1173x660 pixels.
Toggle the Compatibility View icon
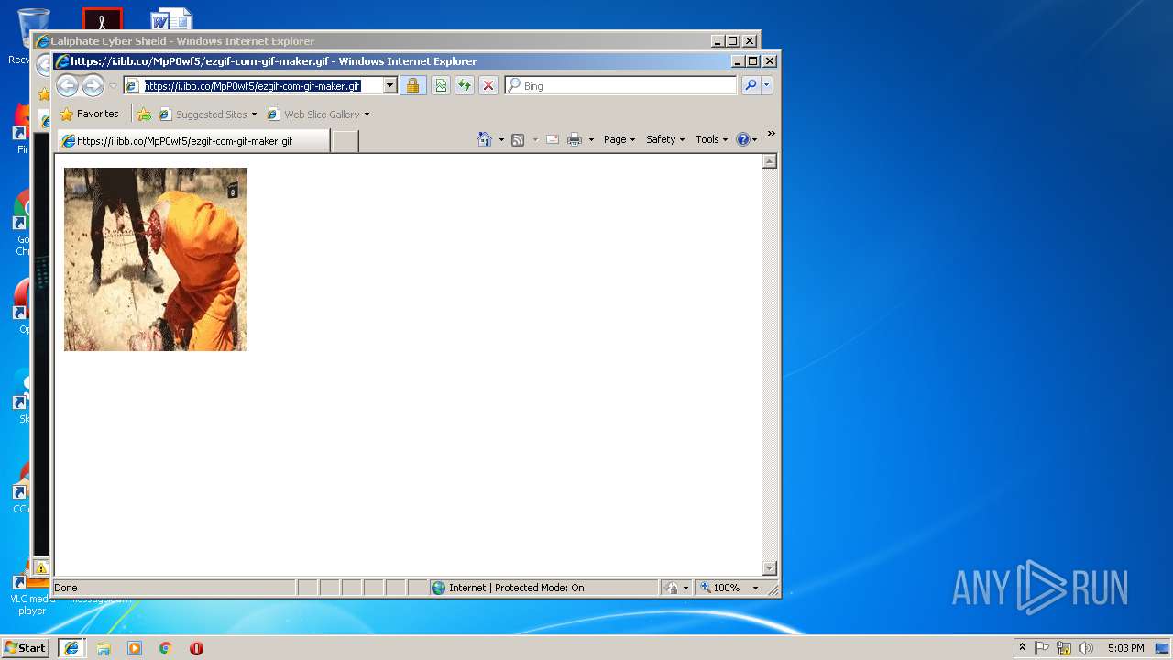441,86
